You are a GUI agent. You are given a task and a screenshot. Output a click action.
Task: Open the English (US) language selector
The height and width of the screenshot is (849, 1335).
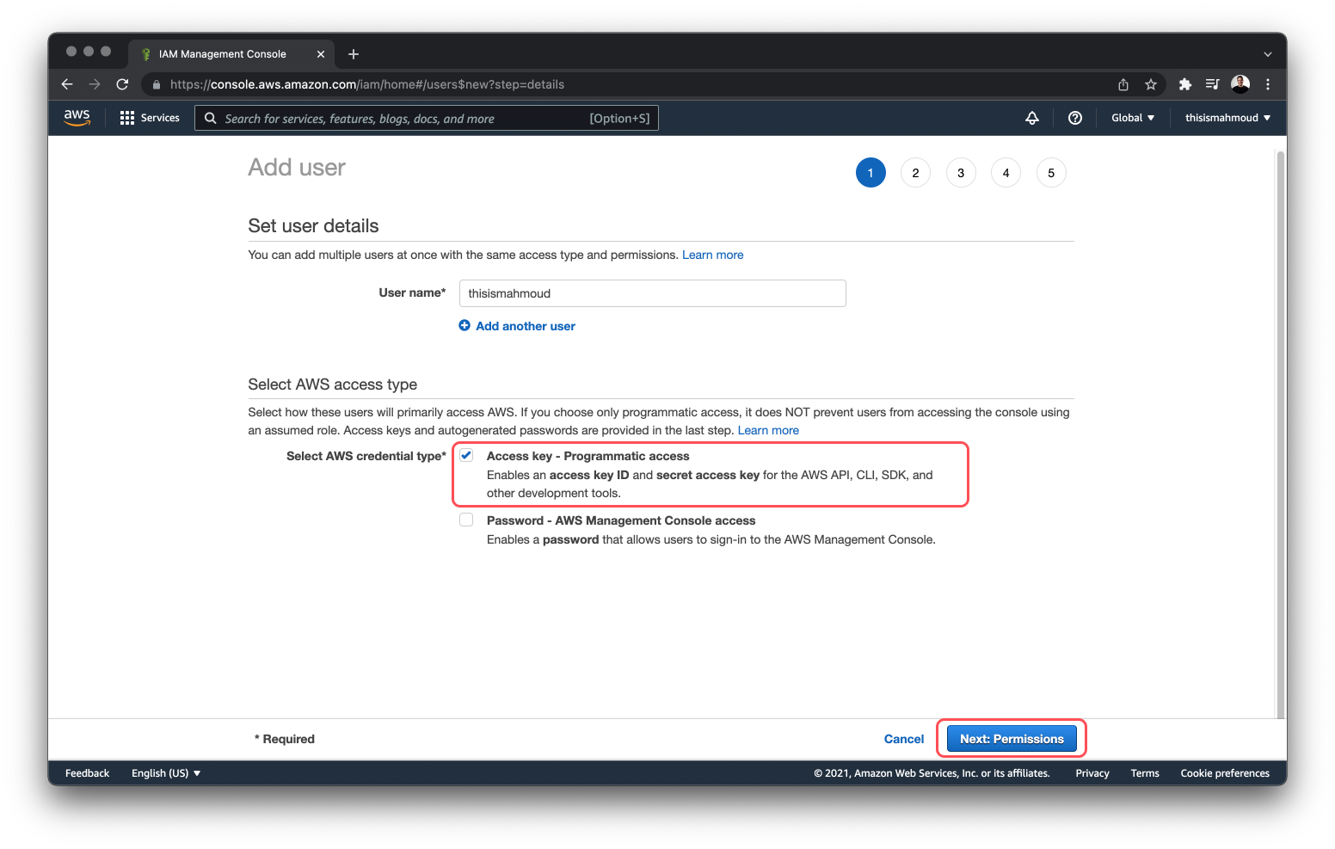pos(166,773)
